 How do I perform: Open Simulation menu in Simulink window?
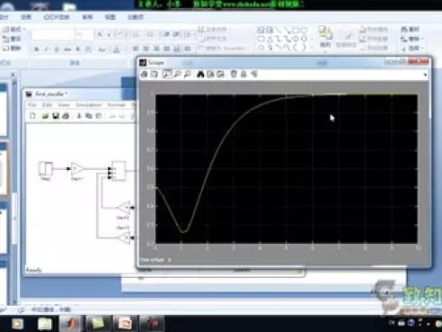click(x=88, y=105)
